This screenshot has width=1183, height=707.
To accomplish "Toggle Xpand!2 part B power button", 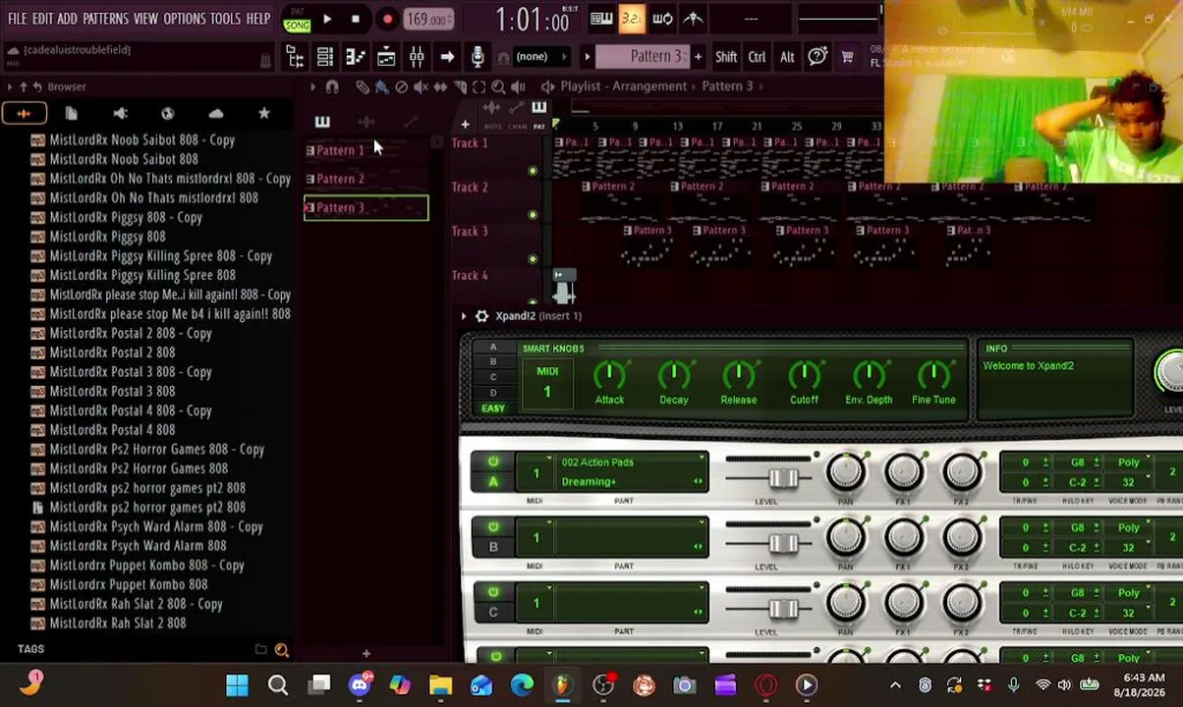I will [x=493, y=527].
